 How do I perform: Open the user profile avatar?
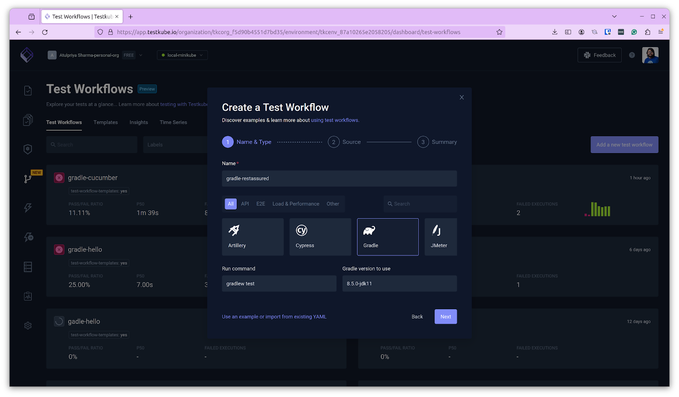pos(650,55)
